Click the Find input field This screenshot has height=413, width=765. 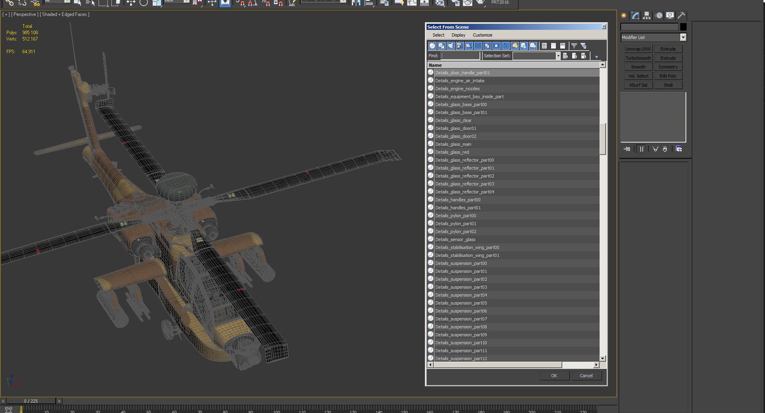click(x=460, y=56)
